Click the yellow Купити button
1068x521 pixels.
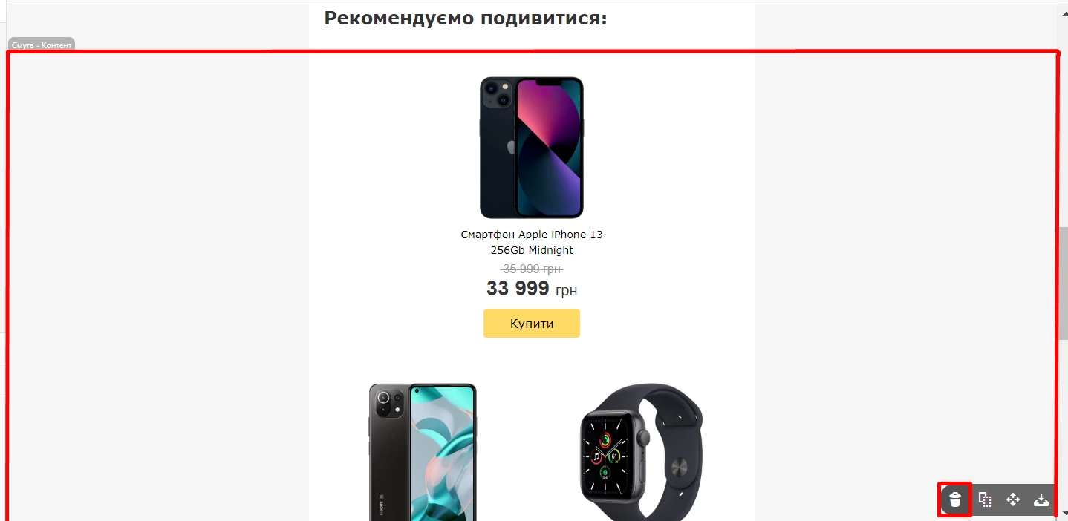pos(532,324)
